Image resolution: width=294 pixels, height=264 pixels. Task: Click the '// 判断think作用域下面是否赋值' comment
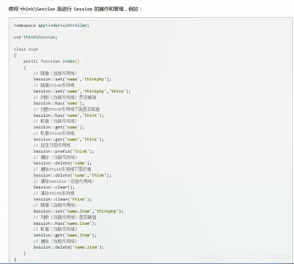66,109
